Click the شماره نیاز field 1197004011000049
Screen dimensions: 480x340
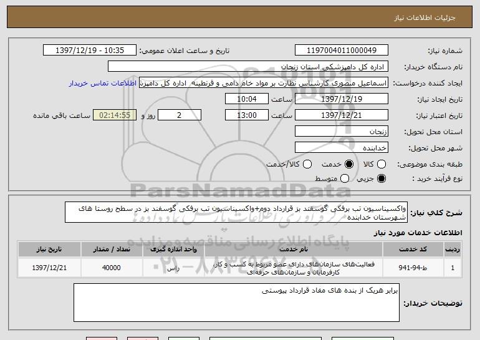pyautogui.click(x=342, y=51)
